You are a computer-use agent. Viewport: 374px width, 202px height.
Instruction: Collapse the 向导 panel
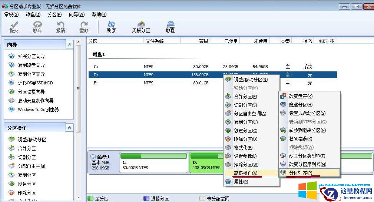tap(70, 44)
